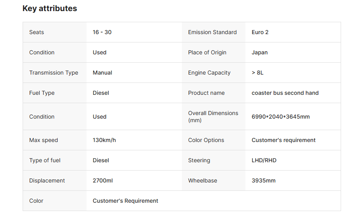Click the Engine Capacity label
Screen dimensions: 349x215
209,73
